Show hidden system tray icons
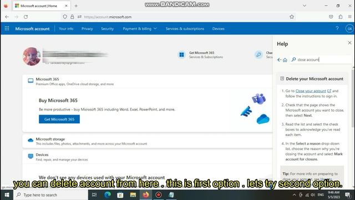The width and height of the screenshot is (355, 200). [x=294, y=195]
